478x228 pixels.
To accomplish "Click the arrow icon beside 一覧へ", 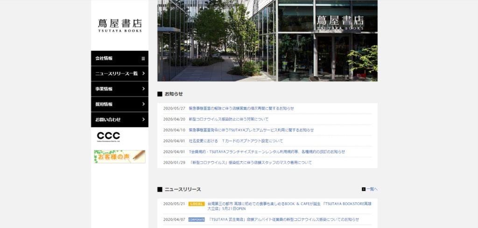I will (364, 189).
